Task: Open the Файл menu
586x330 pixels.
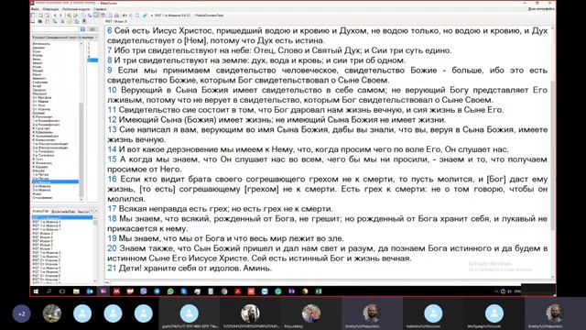Action: (x=35, y=9)
